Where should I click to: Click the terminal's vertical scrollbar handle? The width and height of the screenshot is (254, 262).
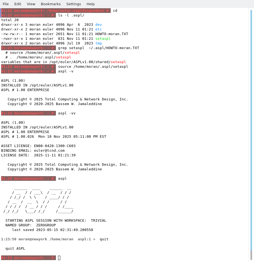(251, 132)
